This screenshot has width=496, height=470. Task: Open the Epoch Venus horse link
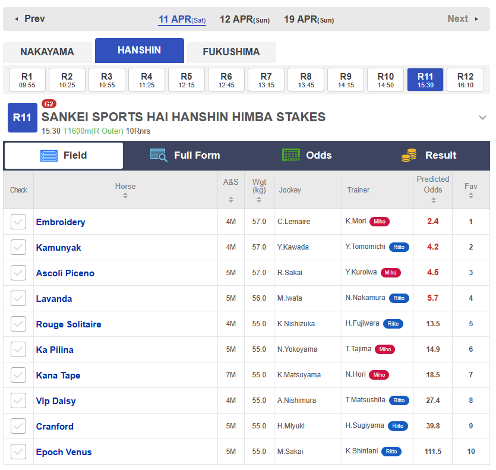coord(64,452)
